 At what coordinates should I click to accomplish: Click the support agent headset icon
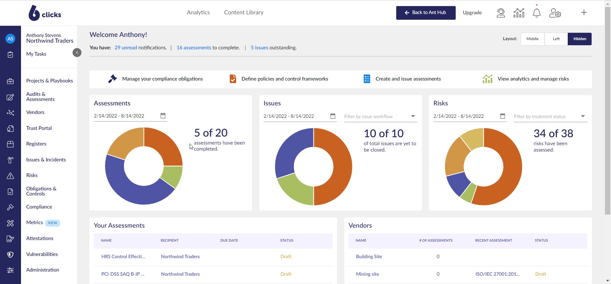point(501,13)
